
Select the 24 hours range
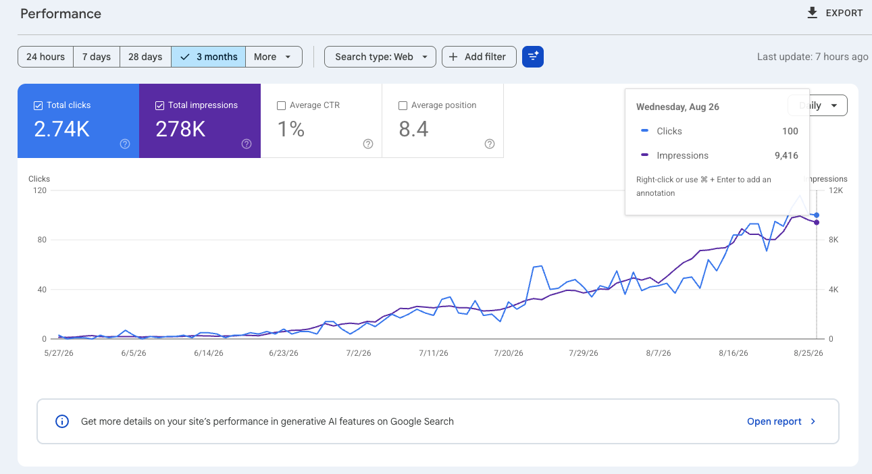click(46, 57)
